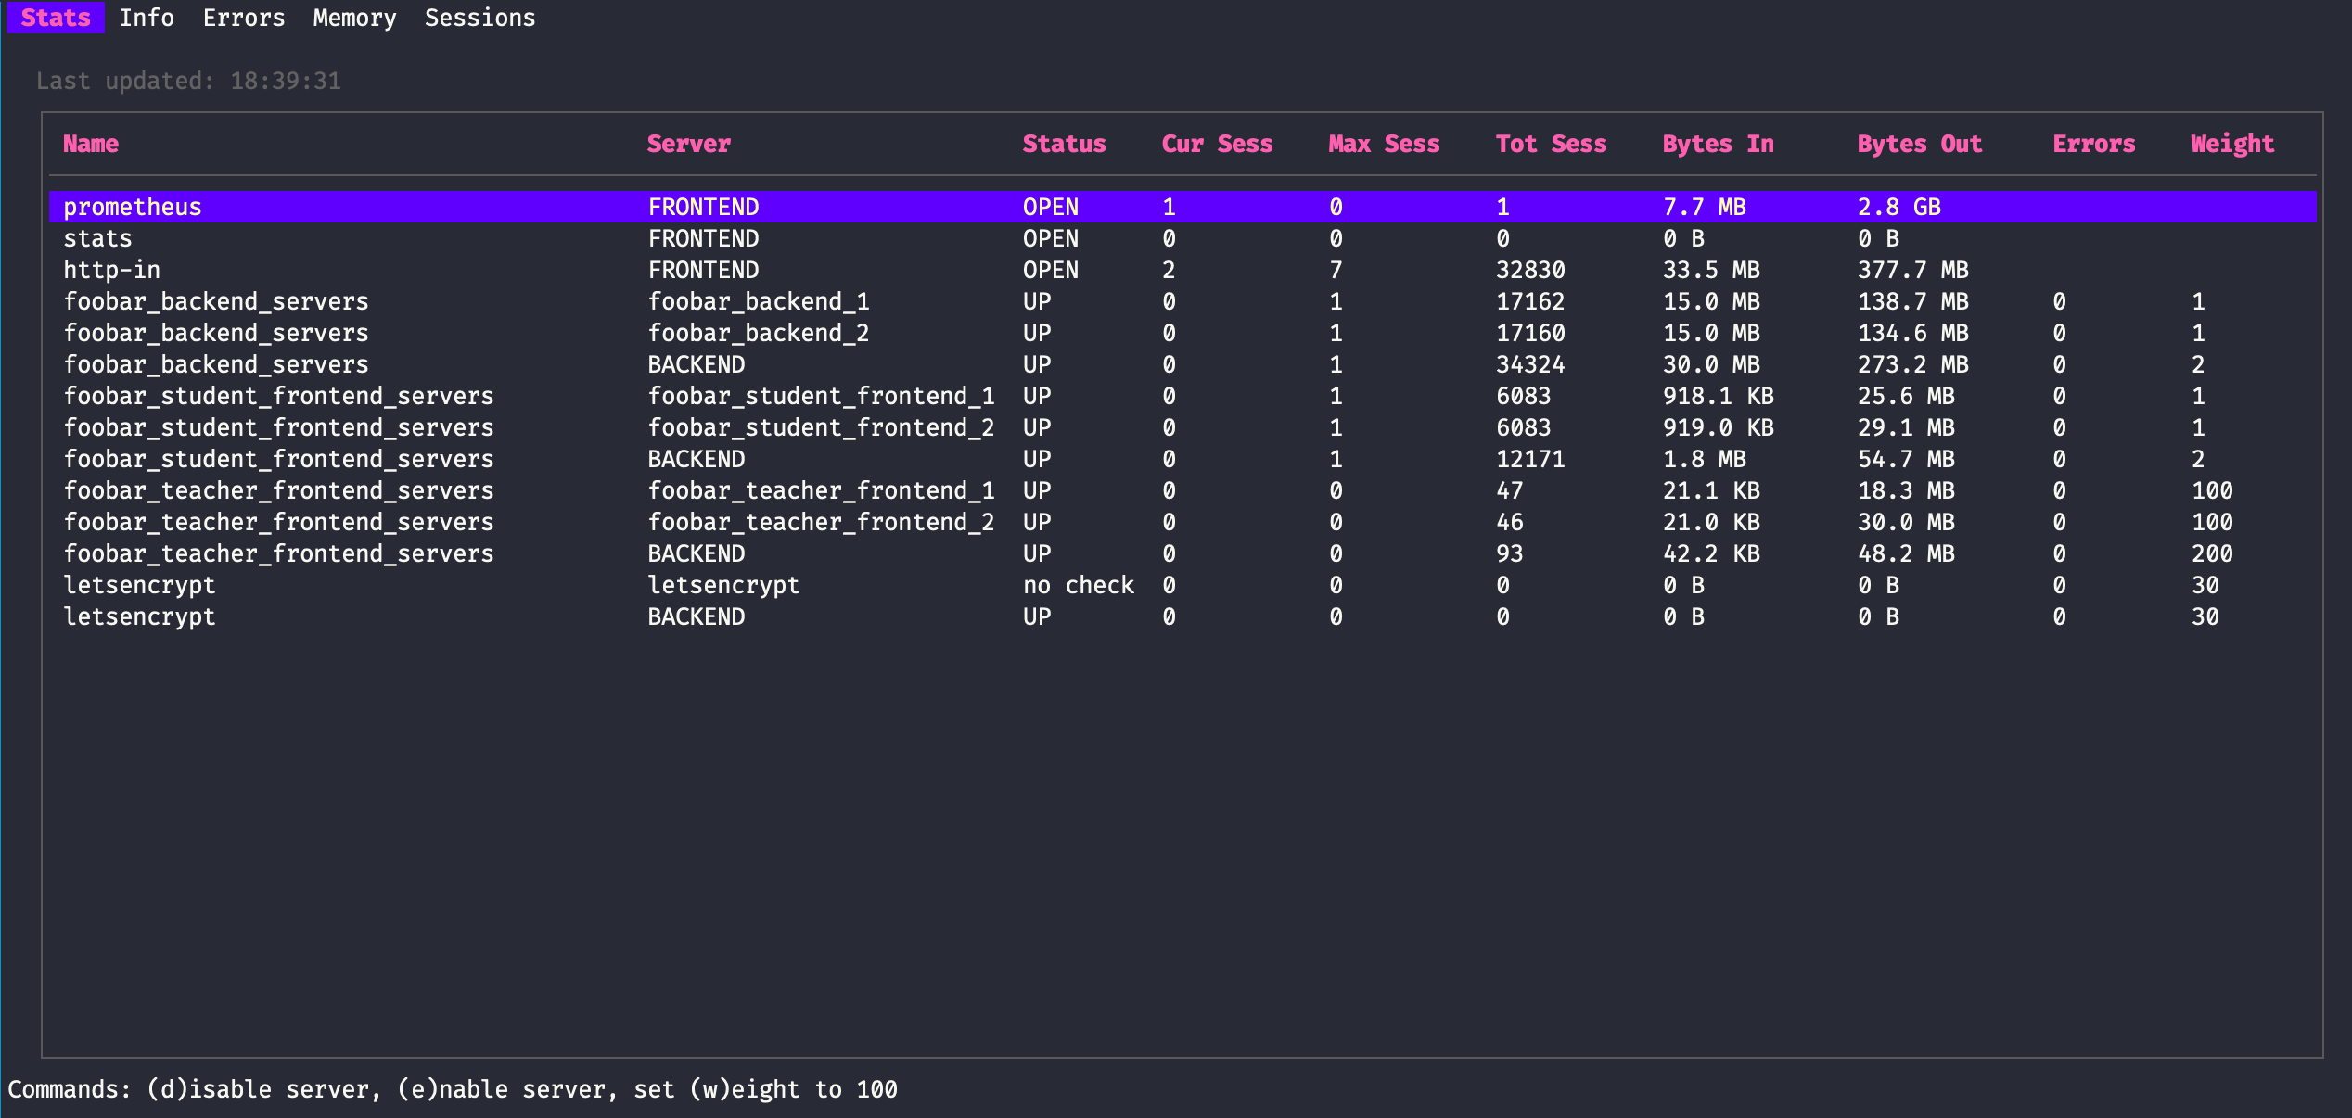Click the Last updated timestamp
This screenshot has width=2352, height=1118.
[x=188, y=81]
